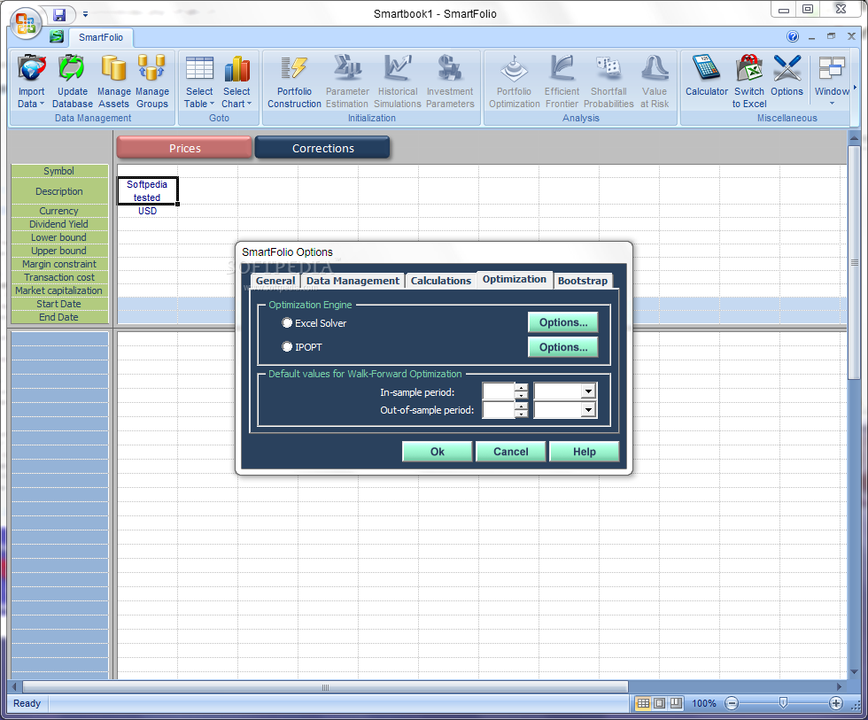Open Shortfall Probabilities
This screenshot has height=720, width=868.
pyautogui.click(x=608, y=81)
